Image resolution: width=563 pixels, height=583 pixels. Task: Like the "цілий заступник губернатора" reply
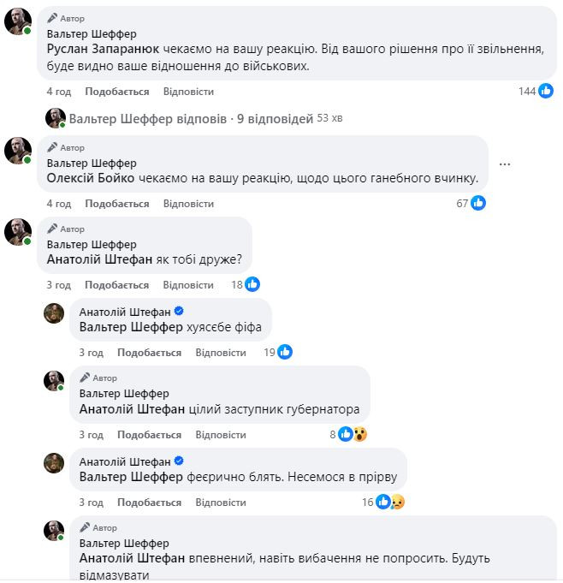click(x=149, y=435)
